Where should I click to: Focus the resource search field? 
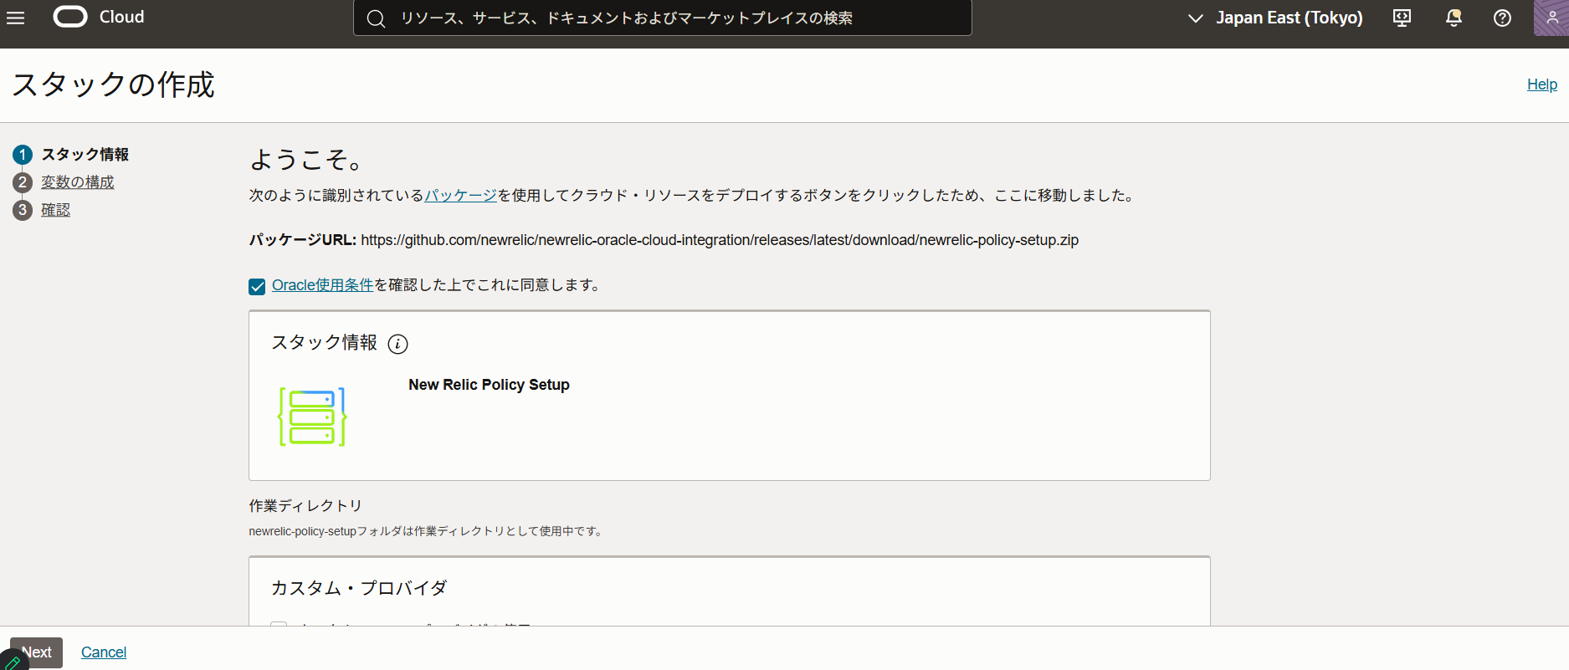pos(663,18)
